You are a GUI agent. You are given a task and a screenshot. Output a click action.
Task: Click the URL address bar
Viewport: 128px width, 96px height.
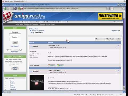pos(65,9)
